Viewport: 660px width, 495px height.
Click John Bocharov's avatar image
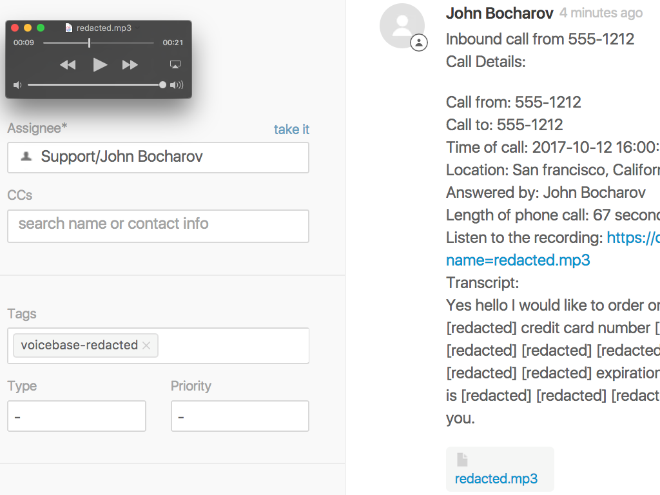(x=402, y=26)
